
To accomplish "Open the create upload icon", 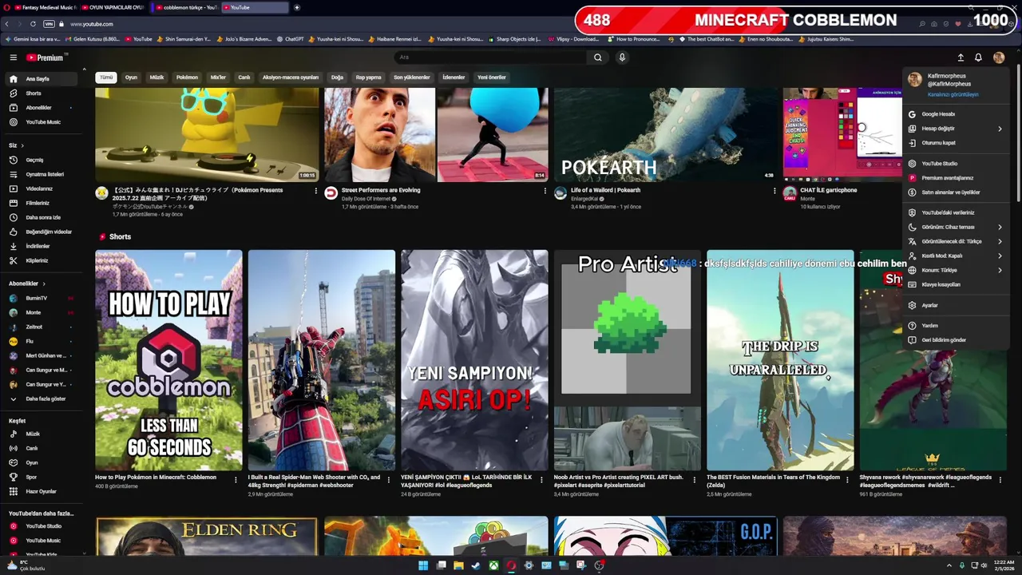I will (x=961, y=57).
